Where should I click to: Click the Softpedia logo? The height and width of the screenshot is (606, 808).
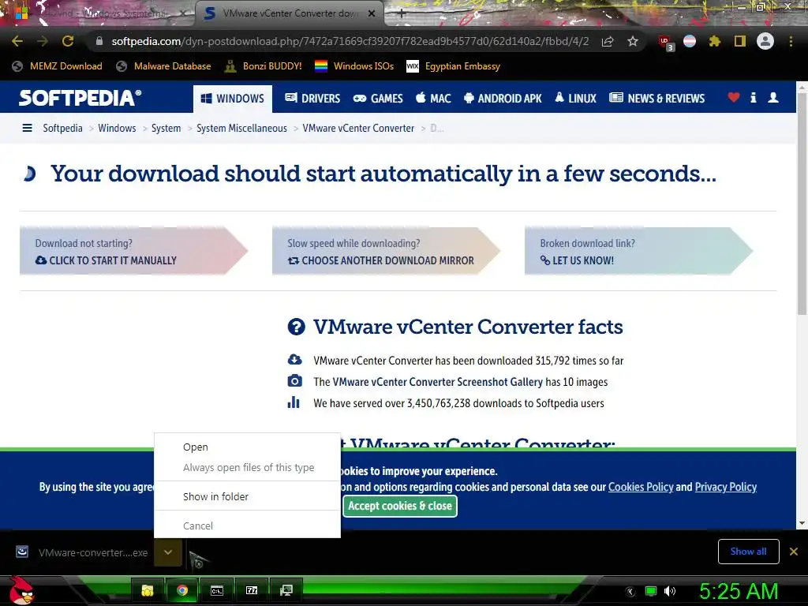[x=80, y=97]
